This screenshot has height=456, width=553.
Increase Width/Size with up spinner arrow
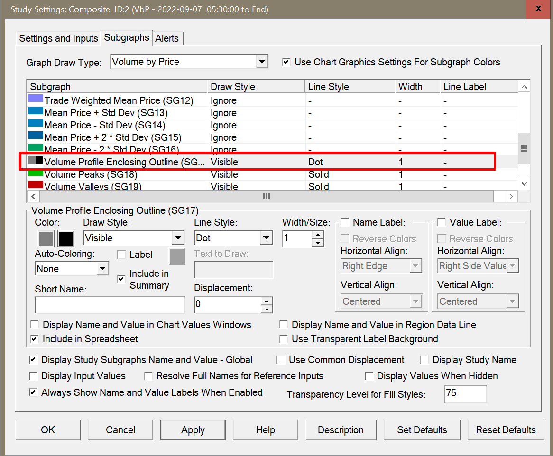[318, 234]
